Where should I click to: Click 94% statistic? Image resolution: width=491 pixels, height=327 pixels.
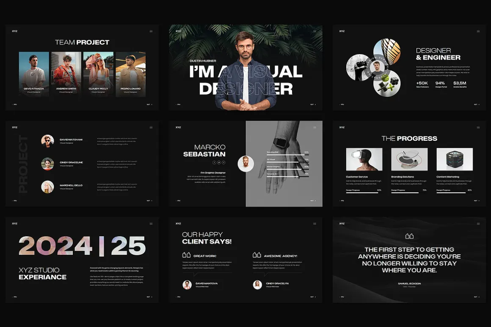click(440, 83)
